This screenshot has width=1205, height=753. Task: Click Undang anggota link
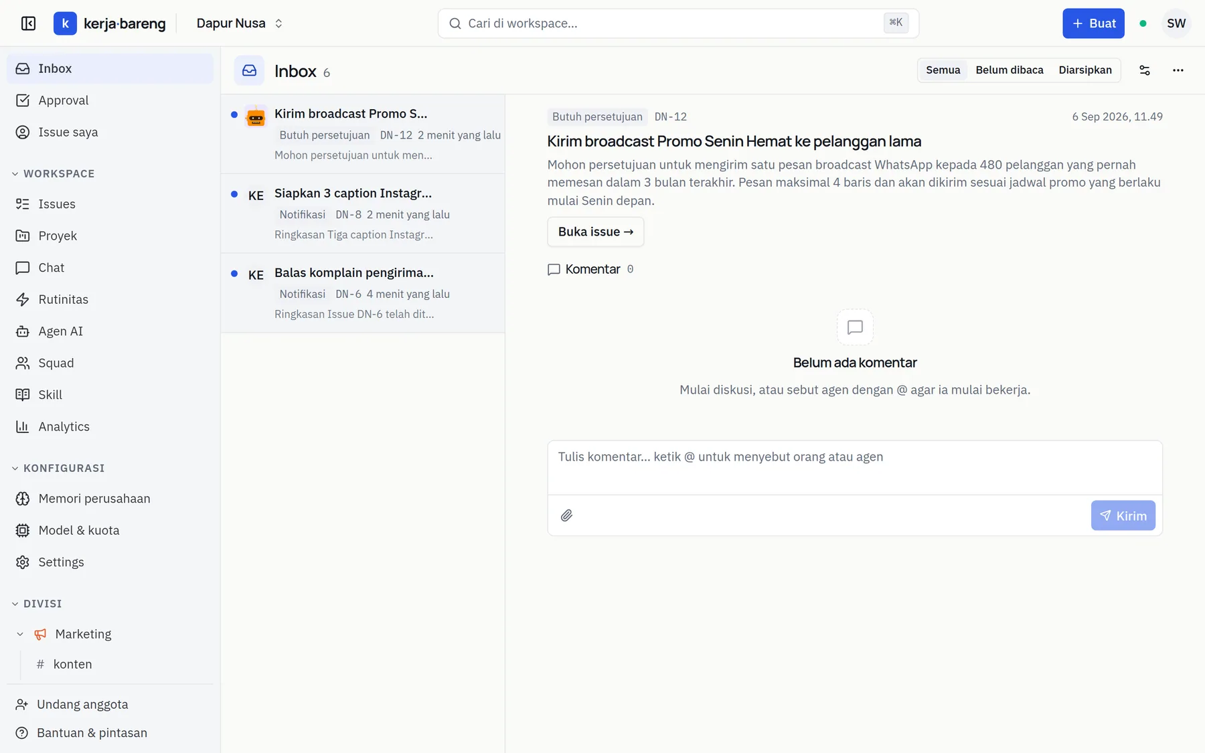pyautogui.click(x=110, y=704)
